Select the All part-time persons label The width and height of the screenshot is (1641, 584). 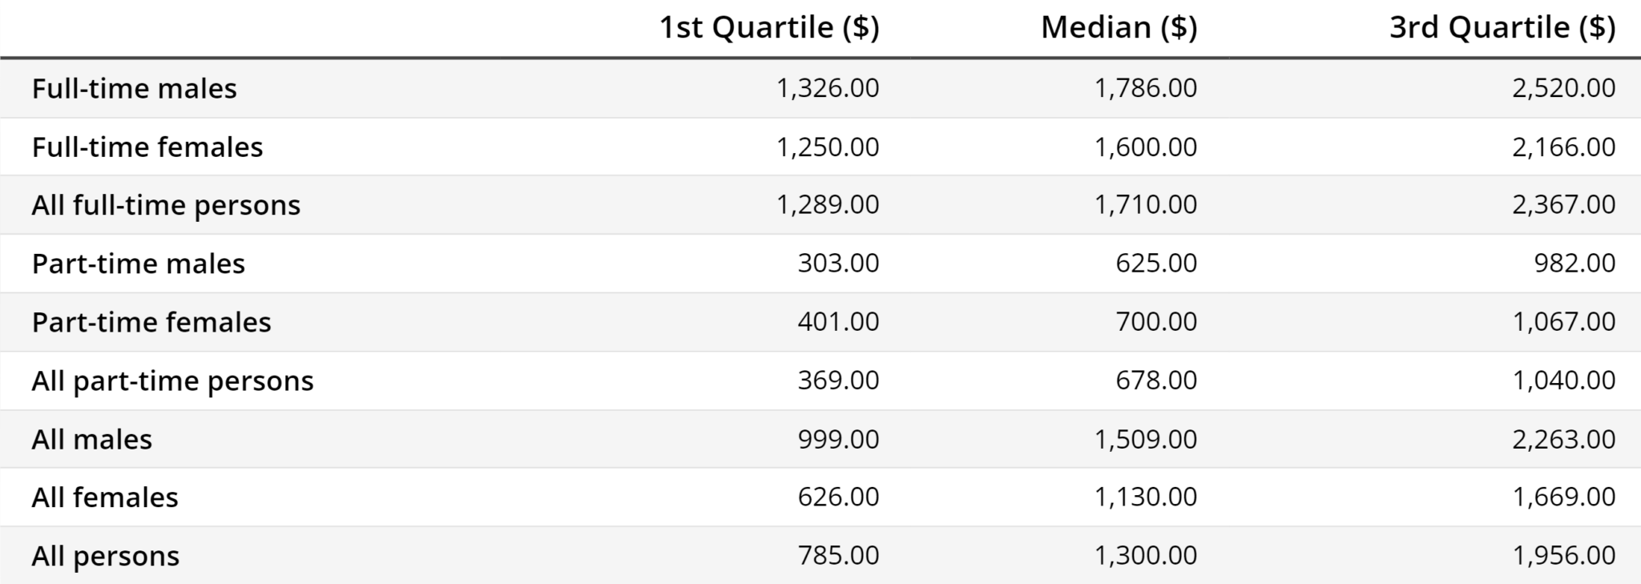coord(172,381)
